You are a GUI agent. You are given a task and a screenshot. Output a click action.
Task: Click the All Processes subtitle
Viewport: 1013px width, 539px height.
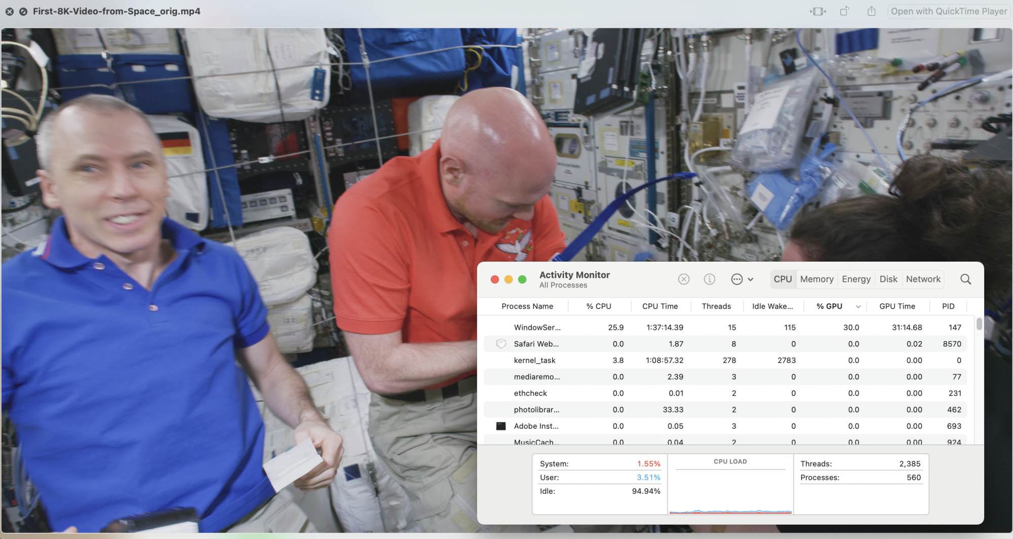coord(563,285)
